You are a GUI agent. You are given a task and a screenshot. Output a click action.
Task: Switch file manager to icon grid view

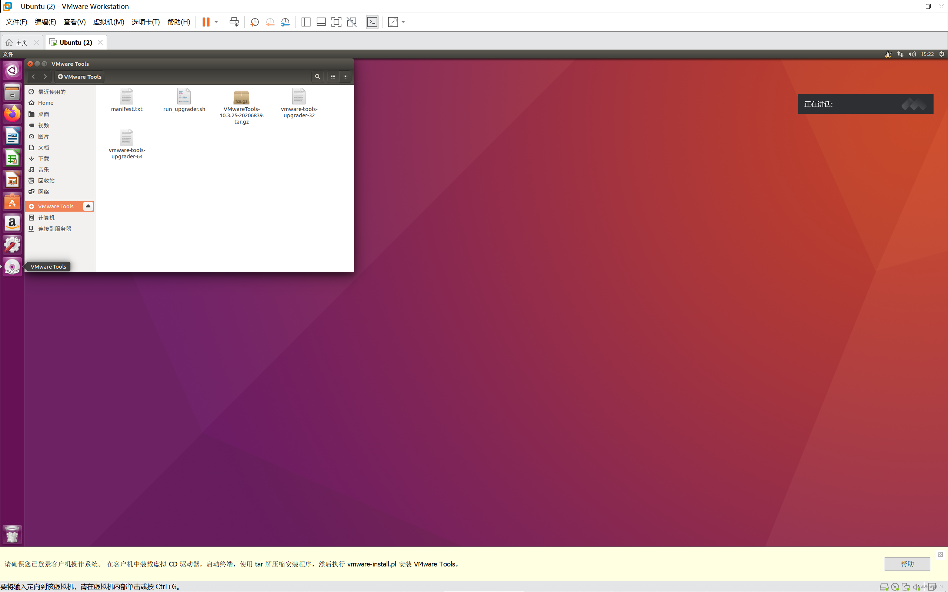(x=345, y=77)
